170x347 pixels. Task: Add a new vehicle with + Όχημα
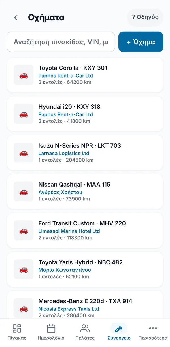[141, 42]
